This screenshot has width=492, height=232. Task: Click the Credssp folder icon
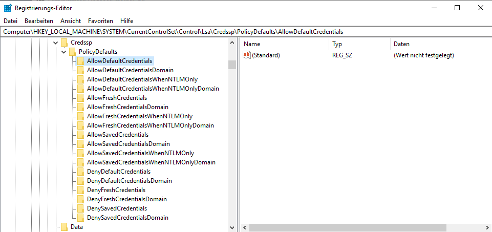pyautogui.click(x=64, y=43)
